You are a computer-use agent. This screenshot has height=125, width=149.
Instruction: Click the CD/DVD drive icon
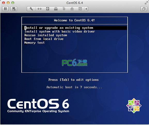(56, 9)
